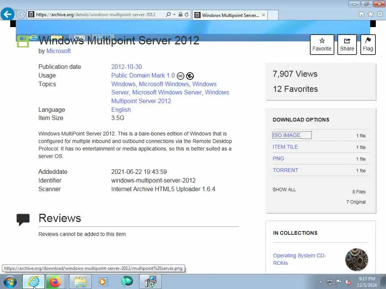This screenshot has height=289, width=386.
Task: Open the Operating System CD-ROMs collection link
Action: coord(299,259)
